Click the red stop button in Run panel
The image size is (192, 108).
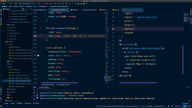[34, 93]
